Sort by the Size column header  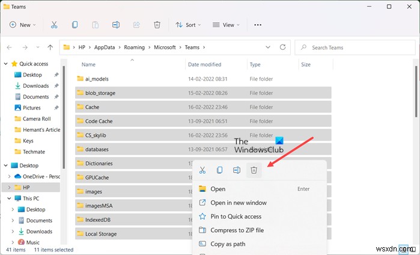pos(306,64)
